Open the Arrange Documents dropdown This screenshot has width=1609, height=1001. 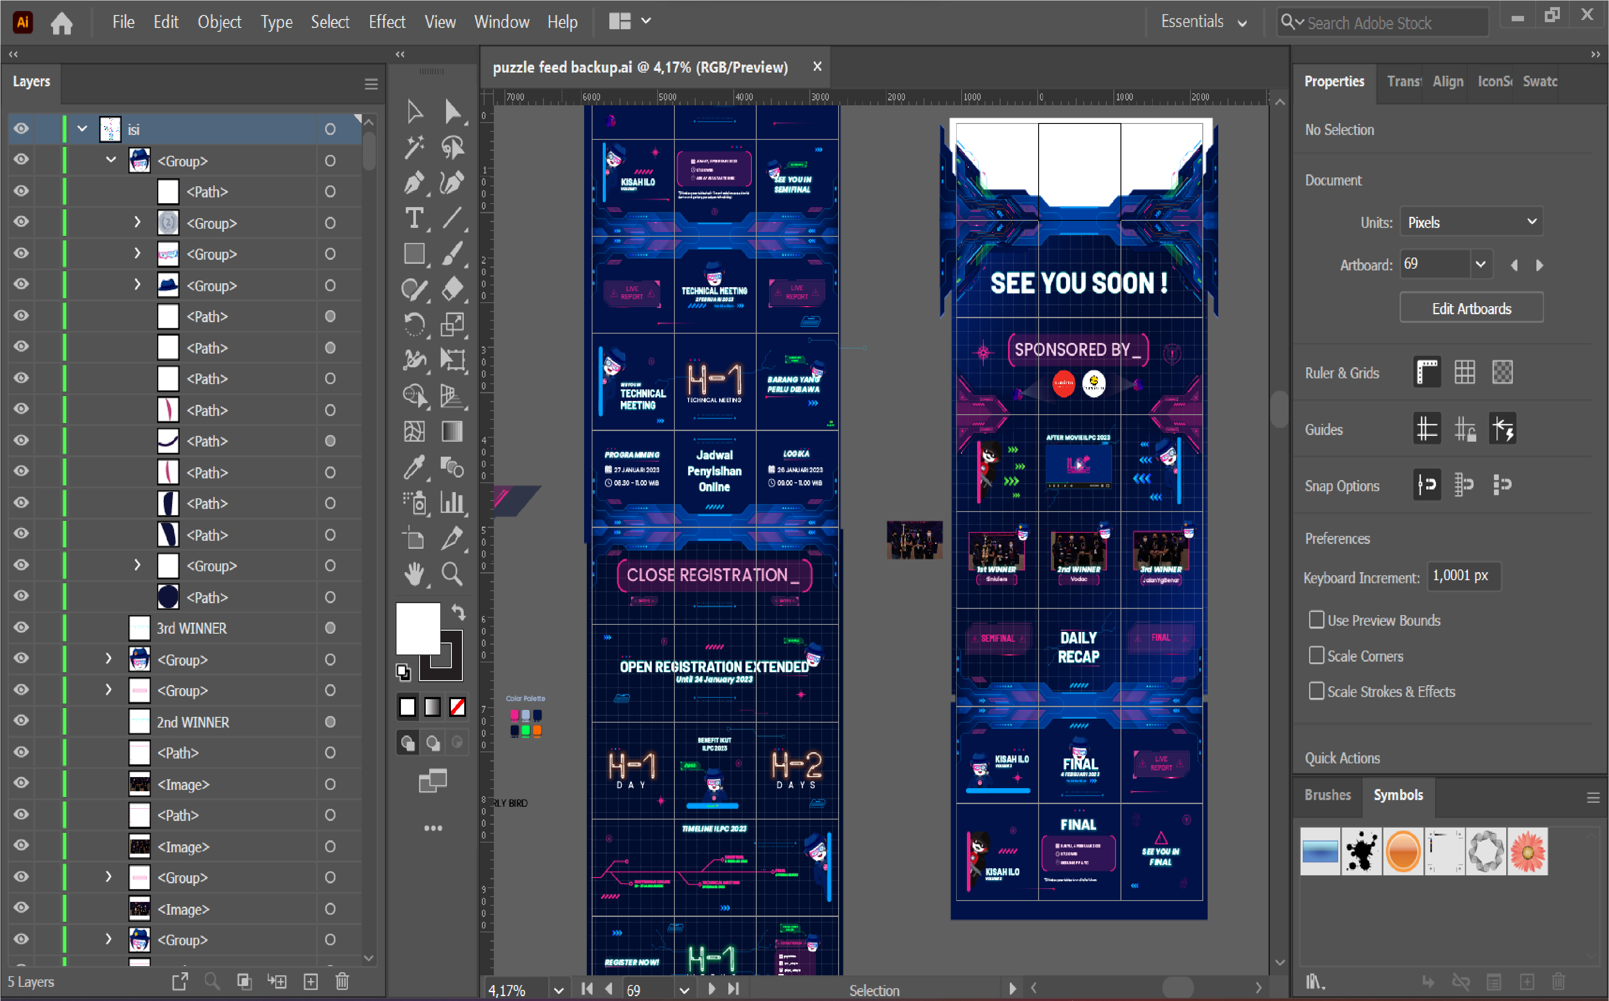(629, 21)
